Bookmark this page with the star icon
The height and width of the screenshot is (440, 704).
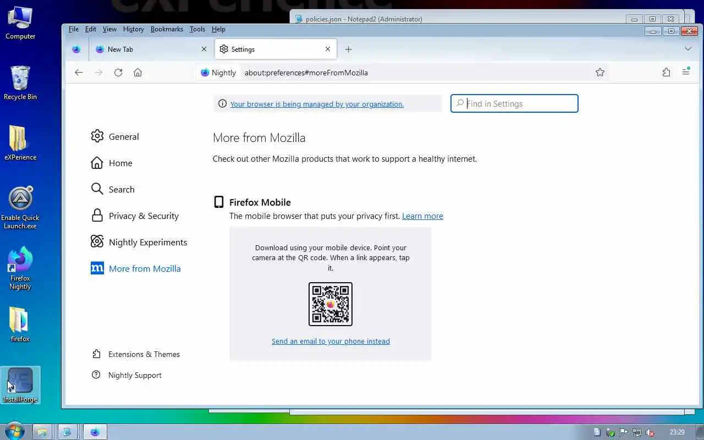point(600,72)
